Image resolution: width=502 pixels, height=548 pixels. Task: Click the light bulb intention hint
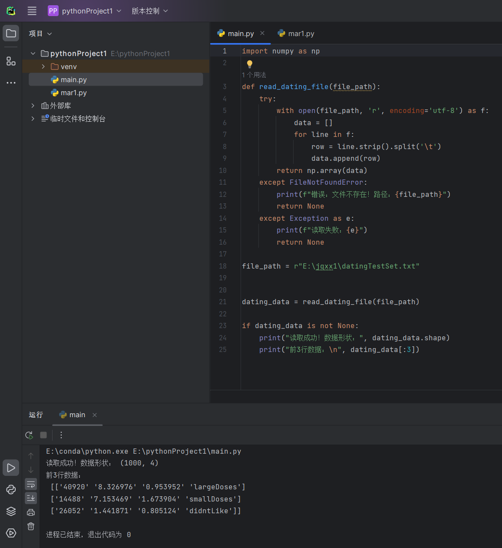coord(250,64)
